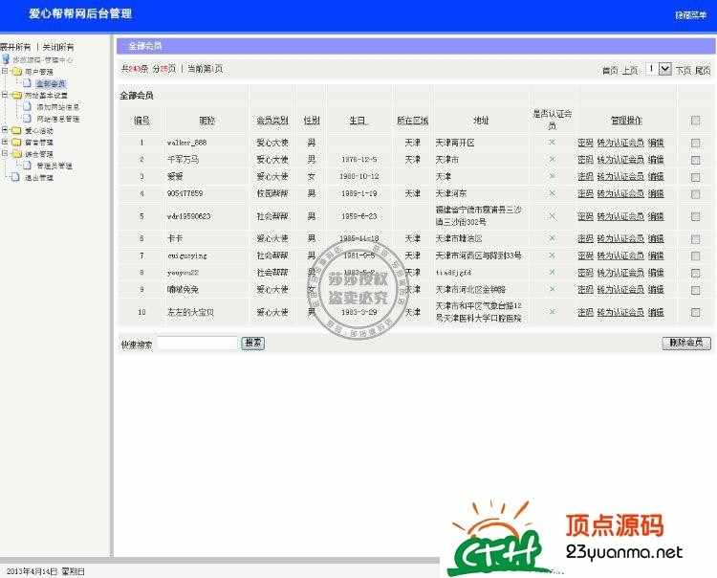Image resolution: width=717 pixels, height=578 pixels.
Task: Click the quick search input field
Action: (x=197, y=344)
